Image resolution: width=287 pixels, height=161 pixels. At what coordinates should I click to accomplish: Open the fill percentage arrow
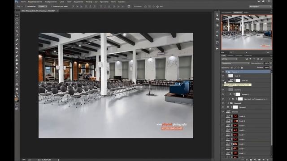(271, 68)
